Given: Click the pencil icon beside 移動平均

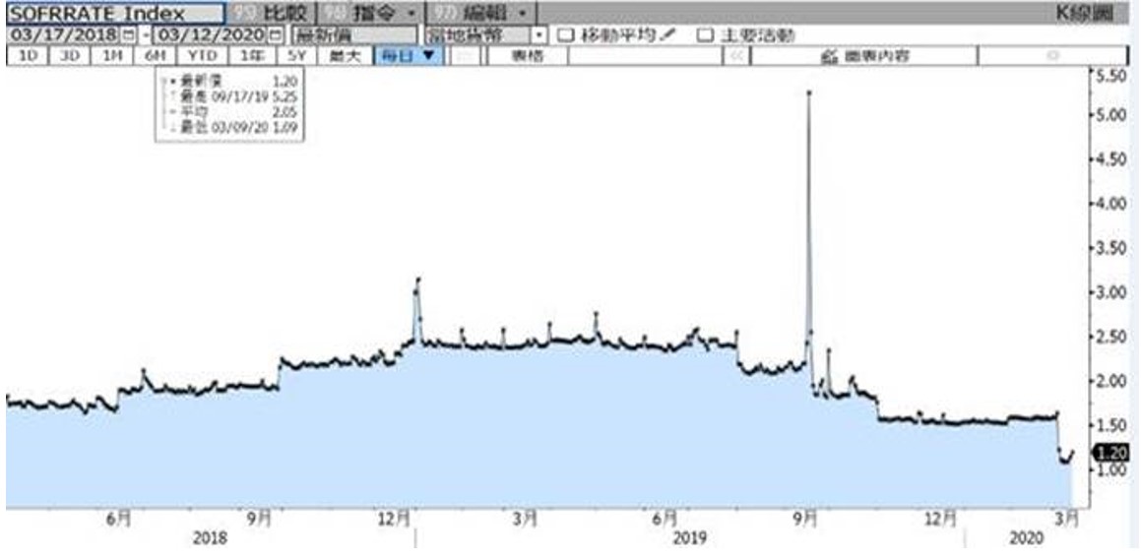Looking at the screenshot, I should pos(669,34).
